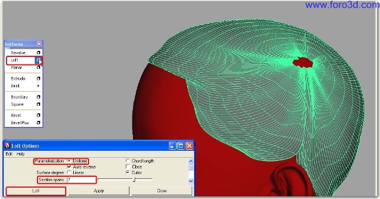This screenshot has height=199, width=380.
Task: Toggle the Auto reverse checkbox
Action: click(69, 167)
